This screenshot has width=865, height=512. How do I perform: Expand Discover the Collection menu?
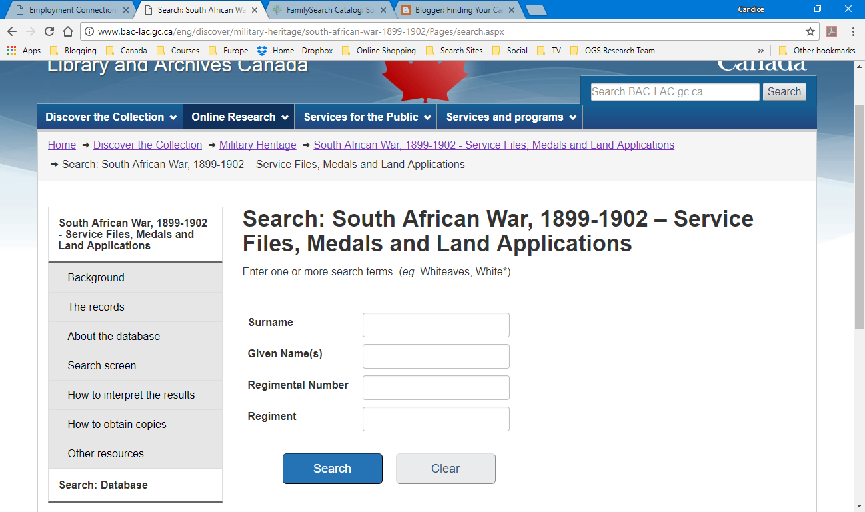(110, 117)
